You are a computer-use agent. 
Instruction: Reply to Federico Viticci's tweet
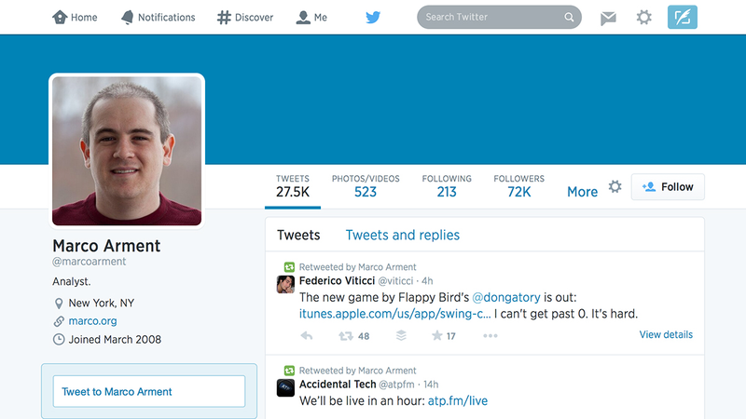307,336
